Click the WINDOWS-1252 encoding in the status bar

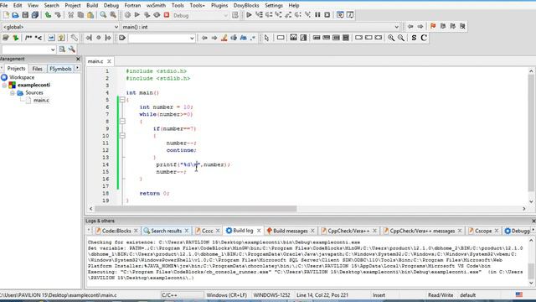(x=271, y=295)
